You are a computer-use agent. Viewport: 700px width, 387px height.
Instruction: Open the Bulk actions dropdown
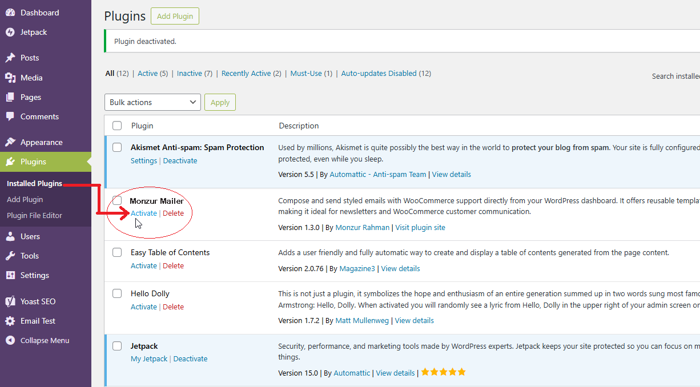pos(152,102)
